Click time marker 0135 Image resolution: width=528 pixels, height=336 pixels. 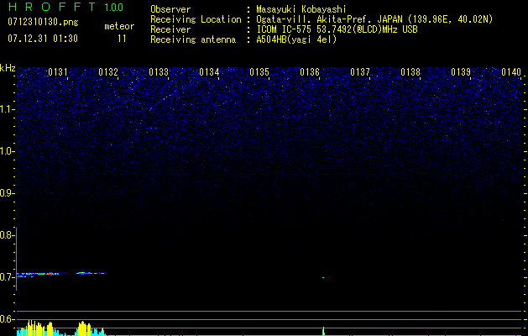coord(259,72)
